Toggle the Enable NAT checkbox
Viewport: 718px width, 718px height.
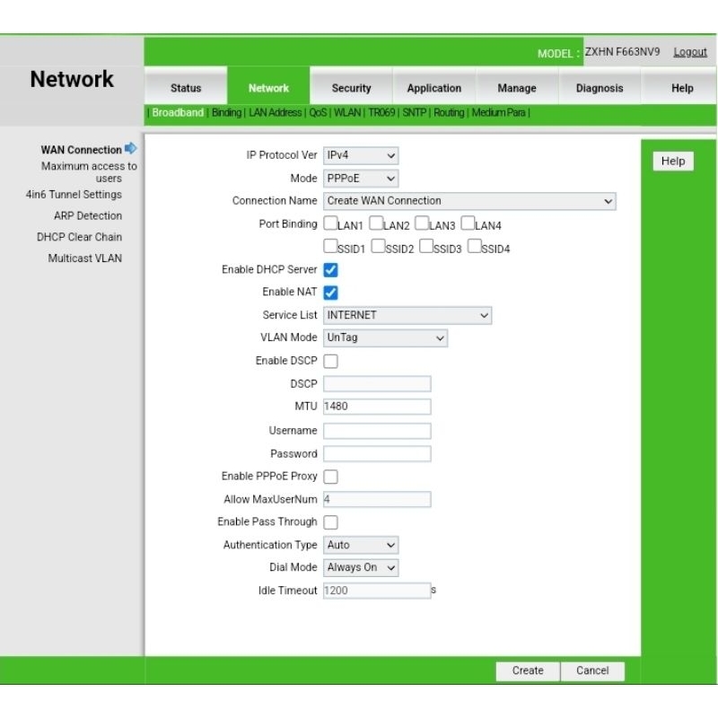coord(330,293)
